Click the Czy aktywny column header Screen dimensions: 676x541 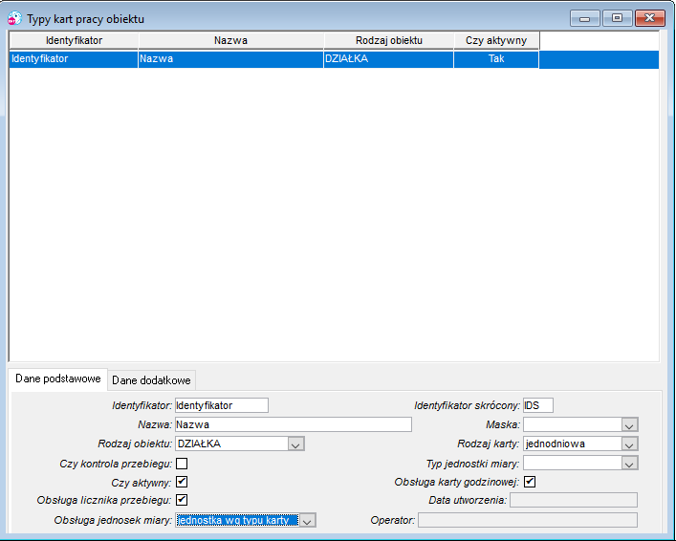(496, 40)
